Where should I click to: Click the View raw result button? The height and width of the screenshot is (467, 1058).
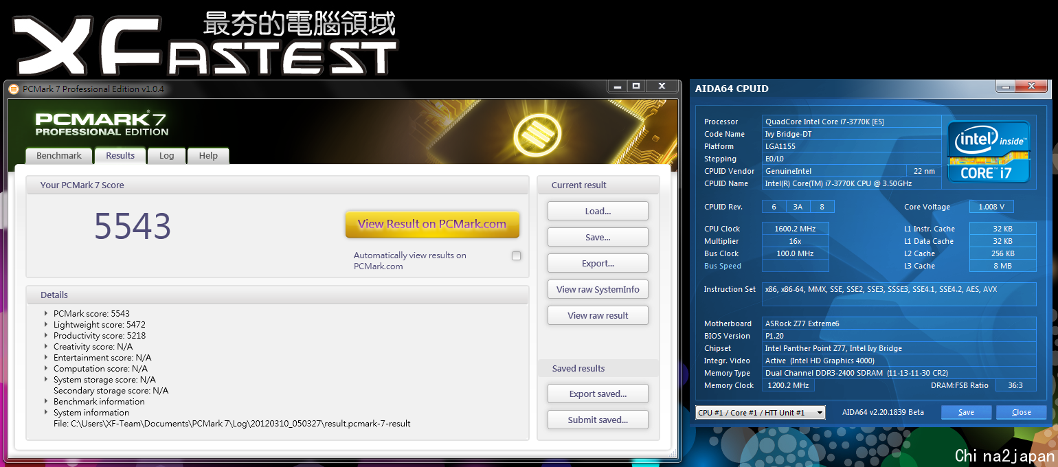[598, 315]
